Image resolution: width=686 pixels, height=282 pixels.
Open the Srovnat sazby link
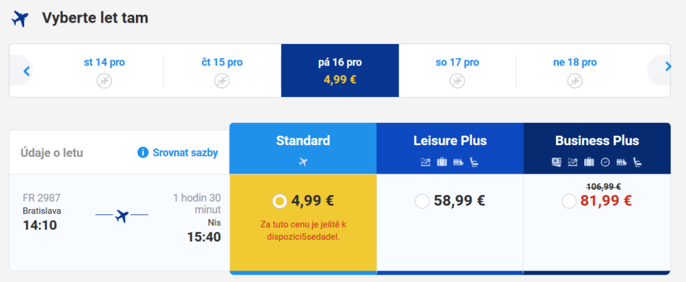(x=185, y=153)
